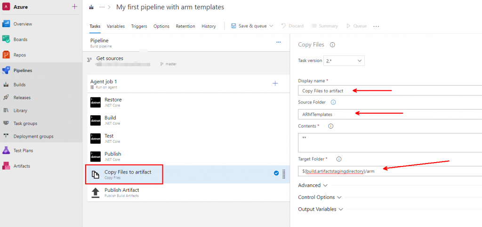Image resolution: width=482 pixels, height=227 pixels.
Task: Click the Releases rocket icon
Action: [6, 98]
